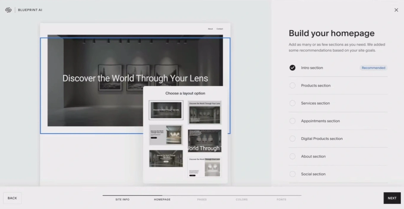Uncheck the Intro section
Viewport: 404px width, 209px height.
(292, 67)
